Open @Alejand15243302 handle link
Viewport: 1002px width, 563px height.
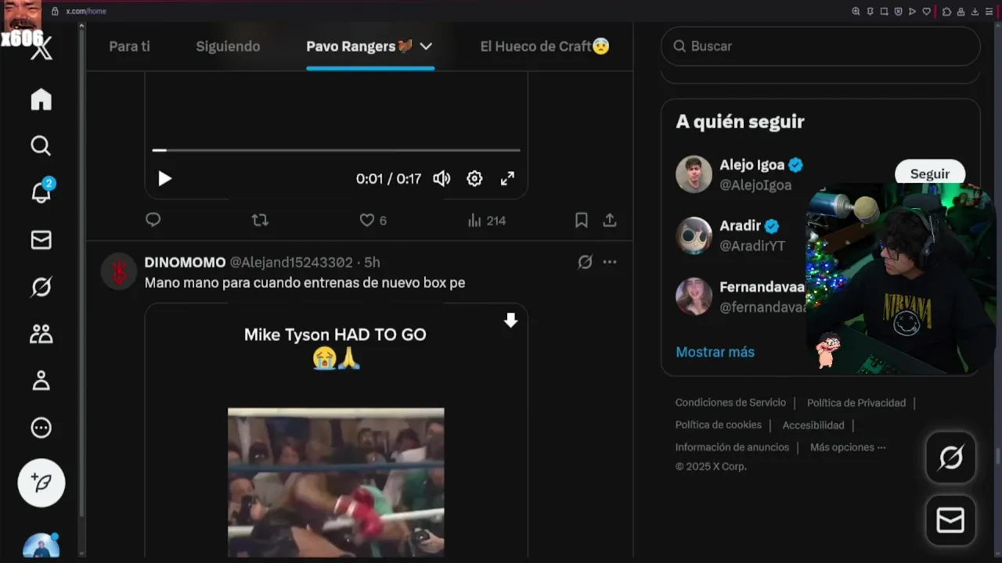point(290,262)
